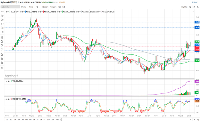Click the STOCHF red color swatch
The image size is (200, 121).
click(12, 99)
